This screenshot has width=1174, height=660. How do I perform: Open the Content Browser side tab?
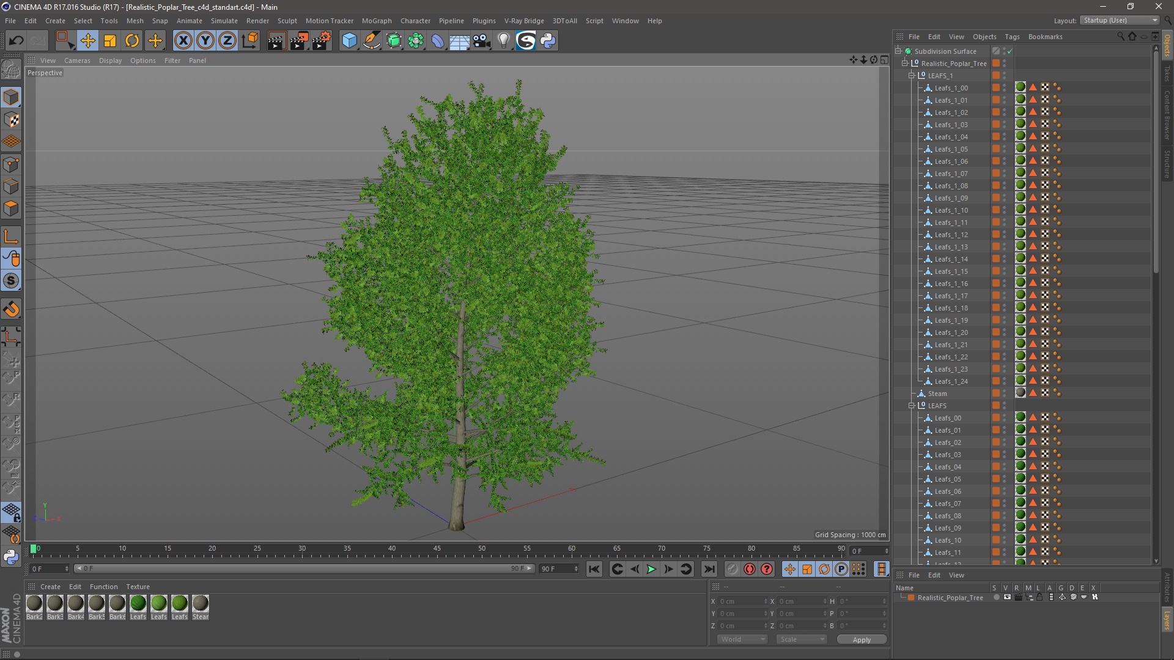tap(1167, 115)
